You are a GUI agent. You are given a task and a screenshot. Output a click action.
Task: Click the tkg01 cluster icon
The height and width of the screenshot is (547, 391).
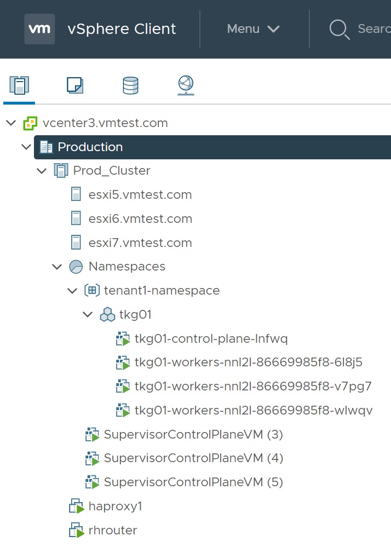pos(107,315)
